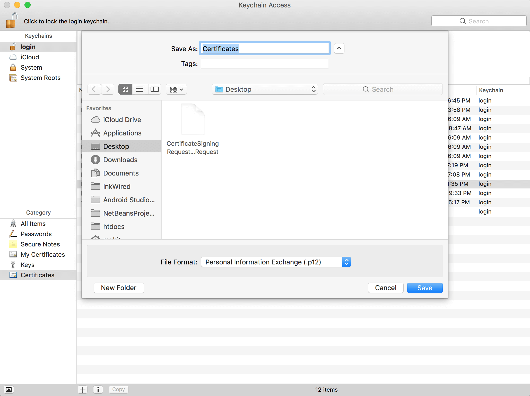Click the Tags input field
The width and height of the screenshot is (530, 396).
[265, 63]
